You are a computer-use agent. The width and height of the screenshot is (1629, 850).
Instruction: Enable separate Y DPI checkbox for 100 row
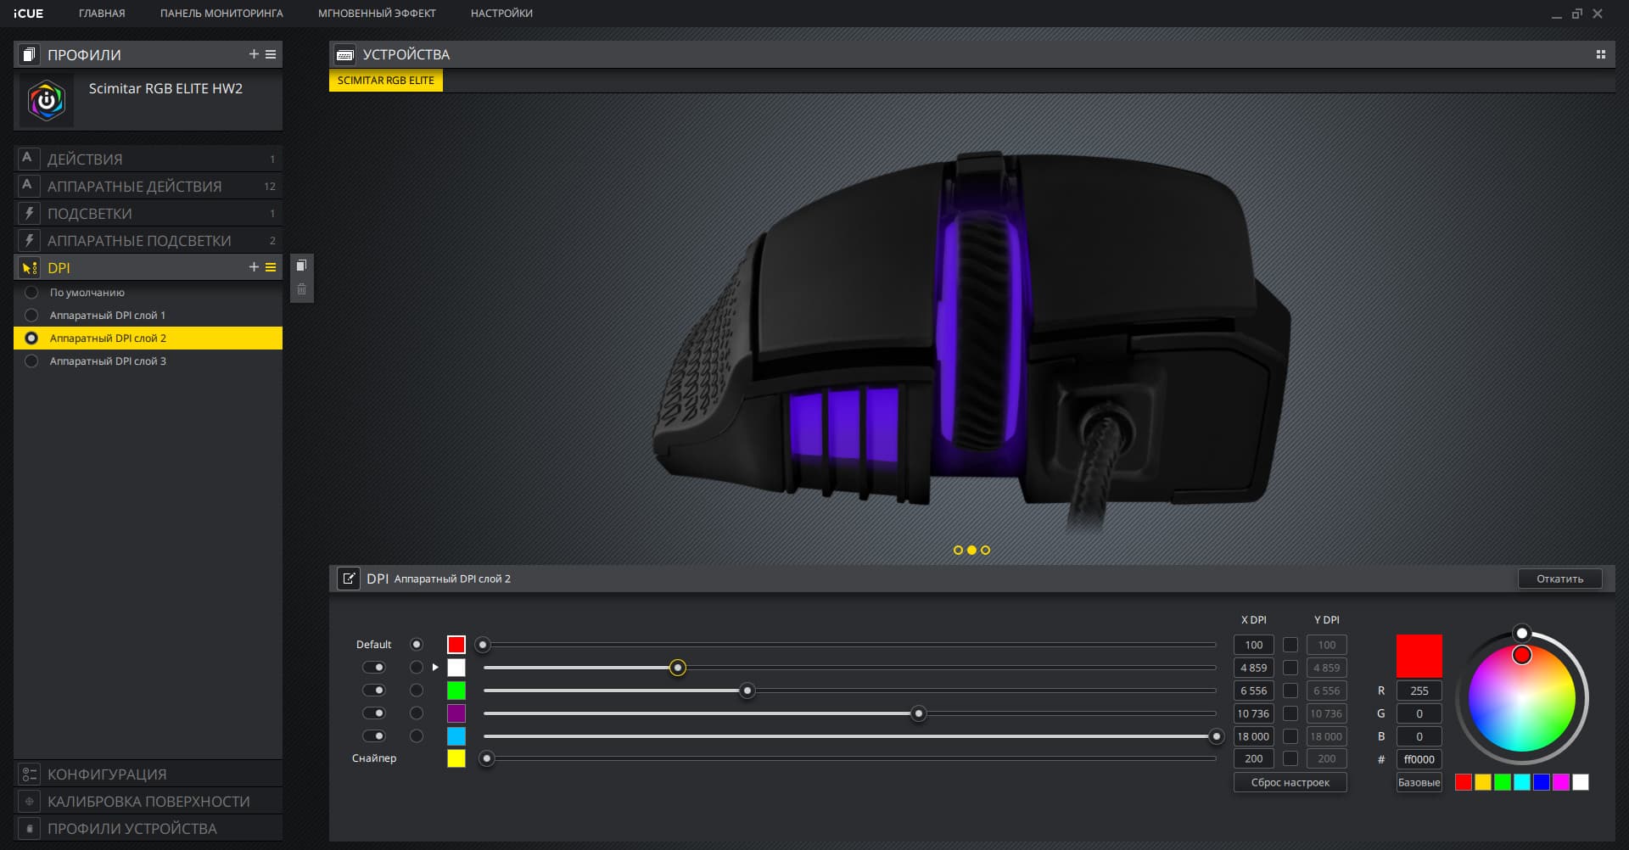[1290, 645]
